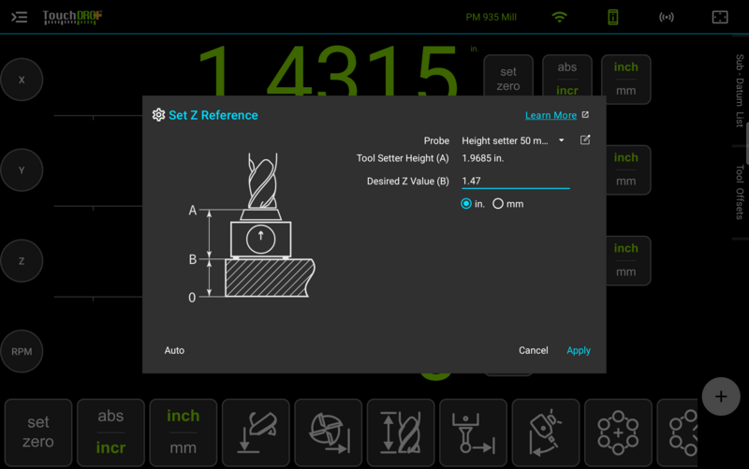Select the end mill edge offset icon
Image resolution: width=749 pixels, height=469 pixels.
329,432
